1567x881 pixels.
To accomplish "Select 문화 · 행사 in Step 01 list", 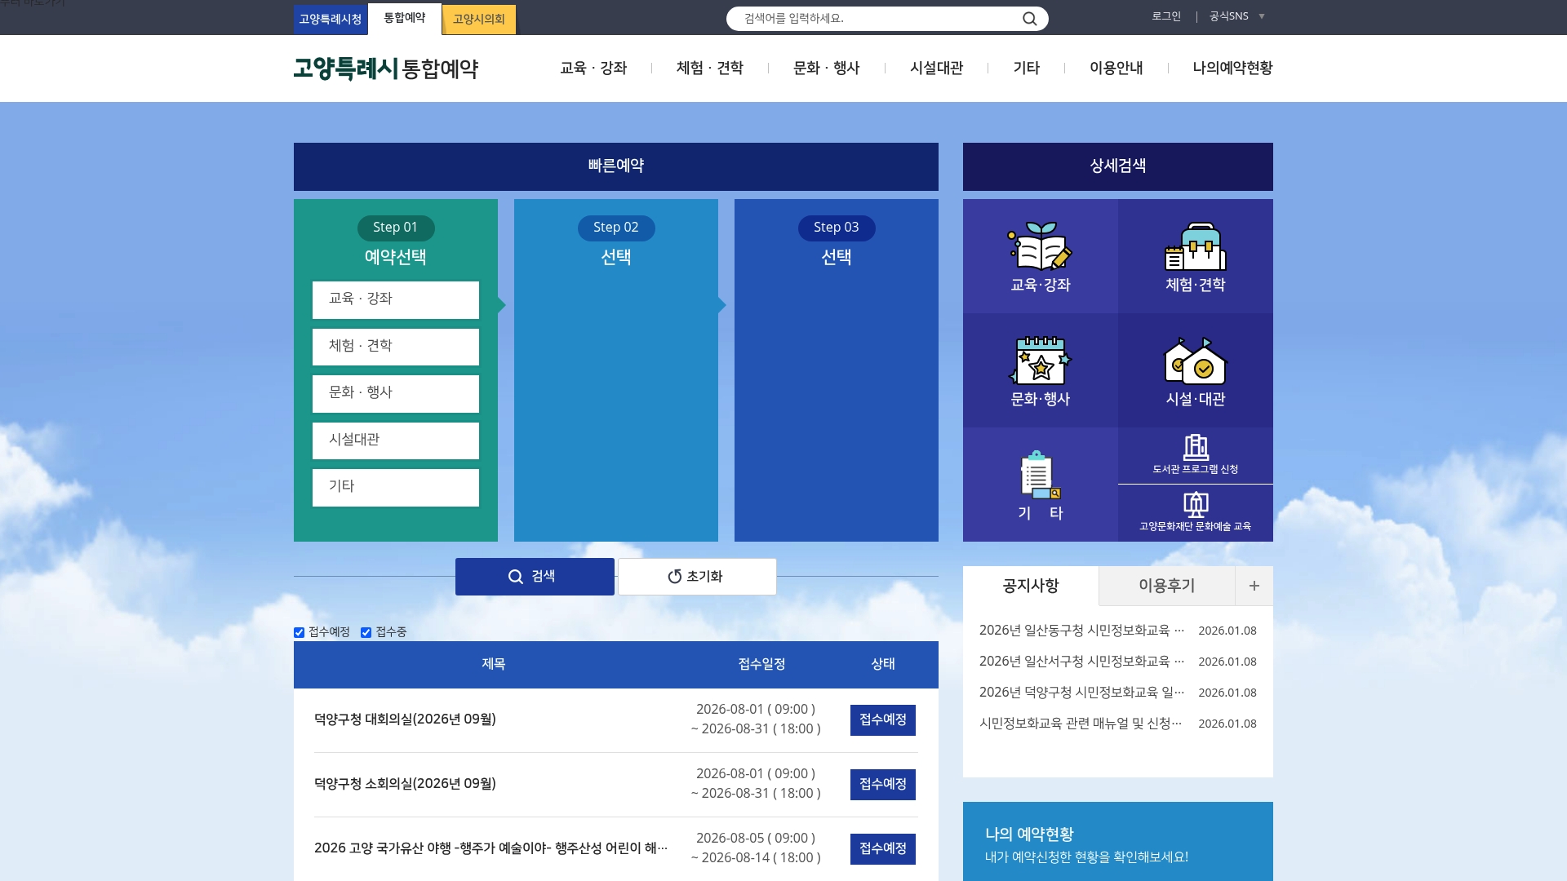I will pos(395,393).
